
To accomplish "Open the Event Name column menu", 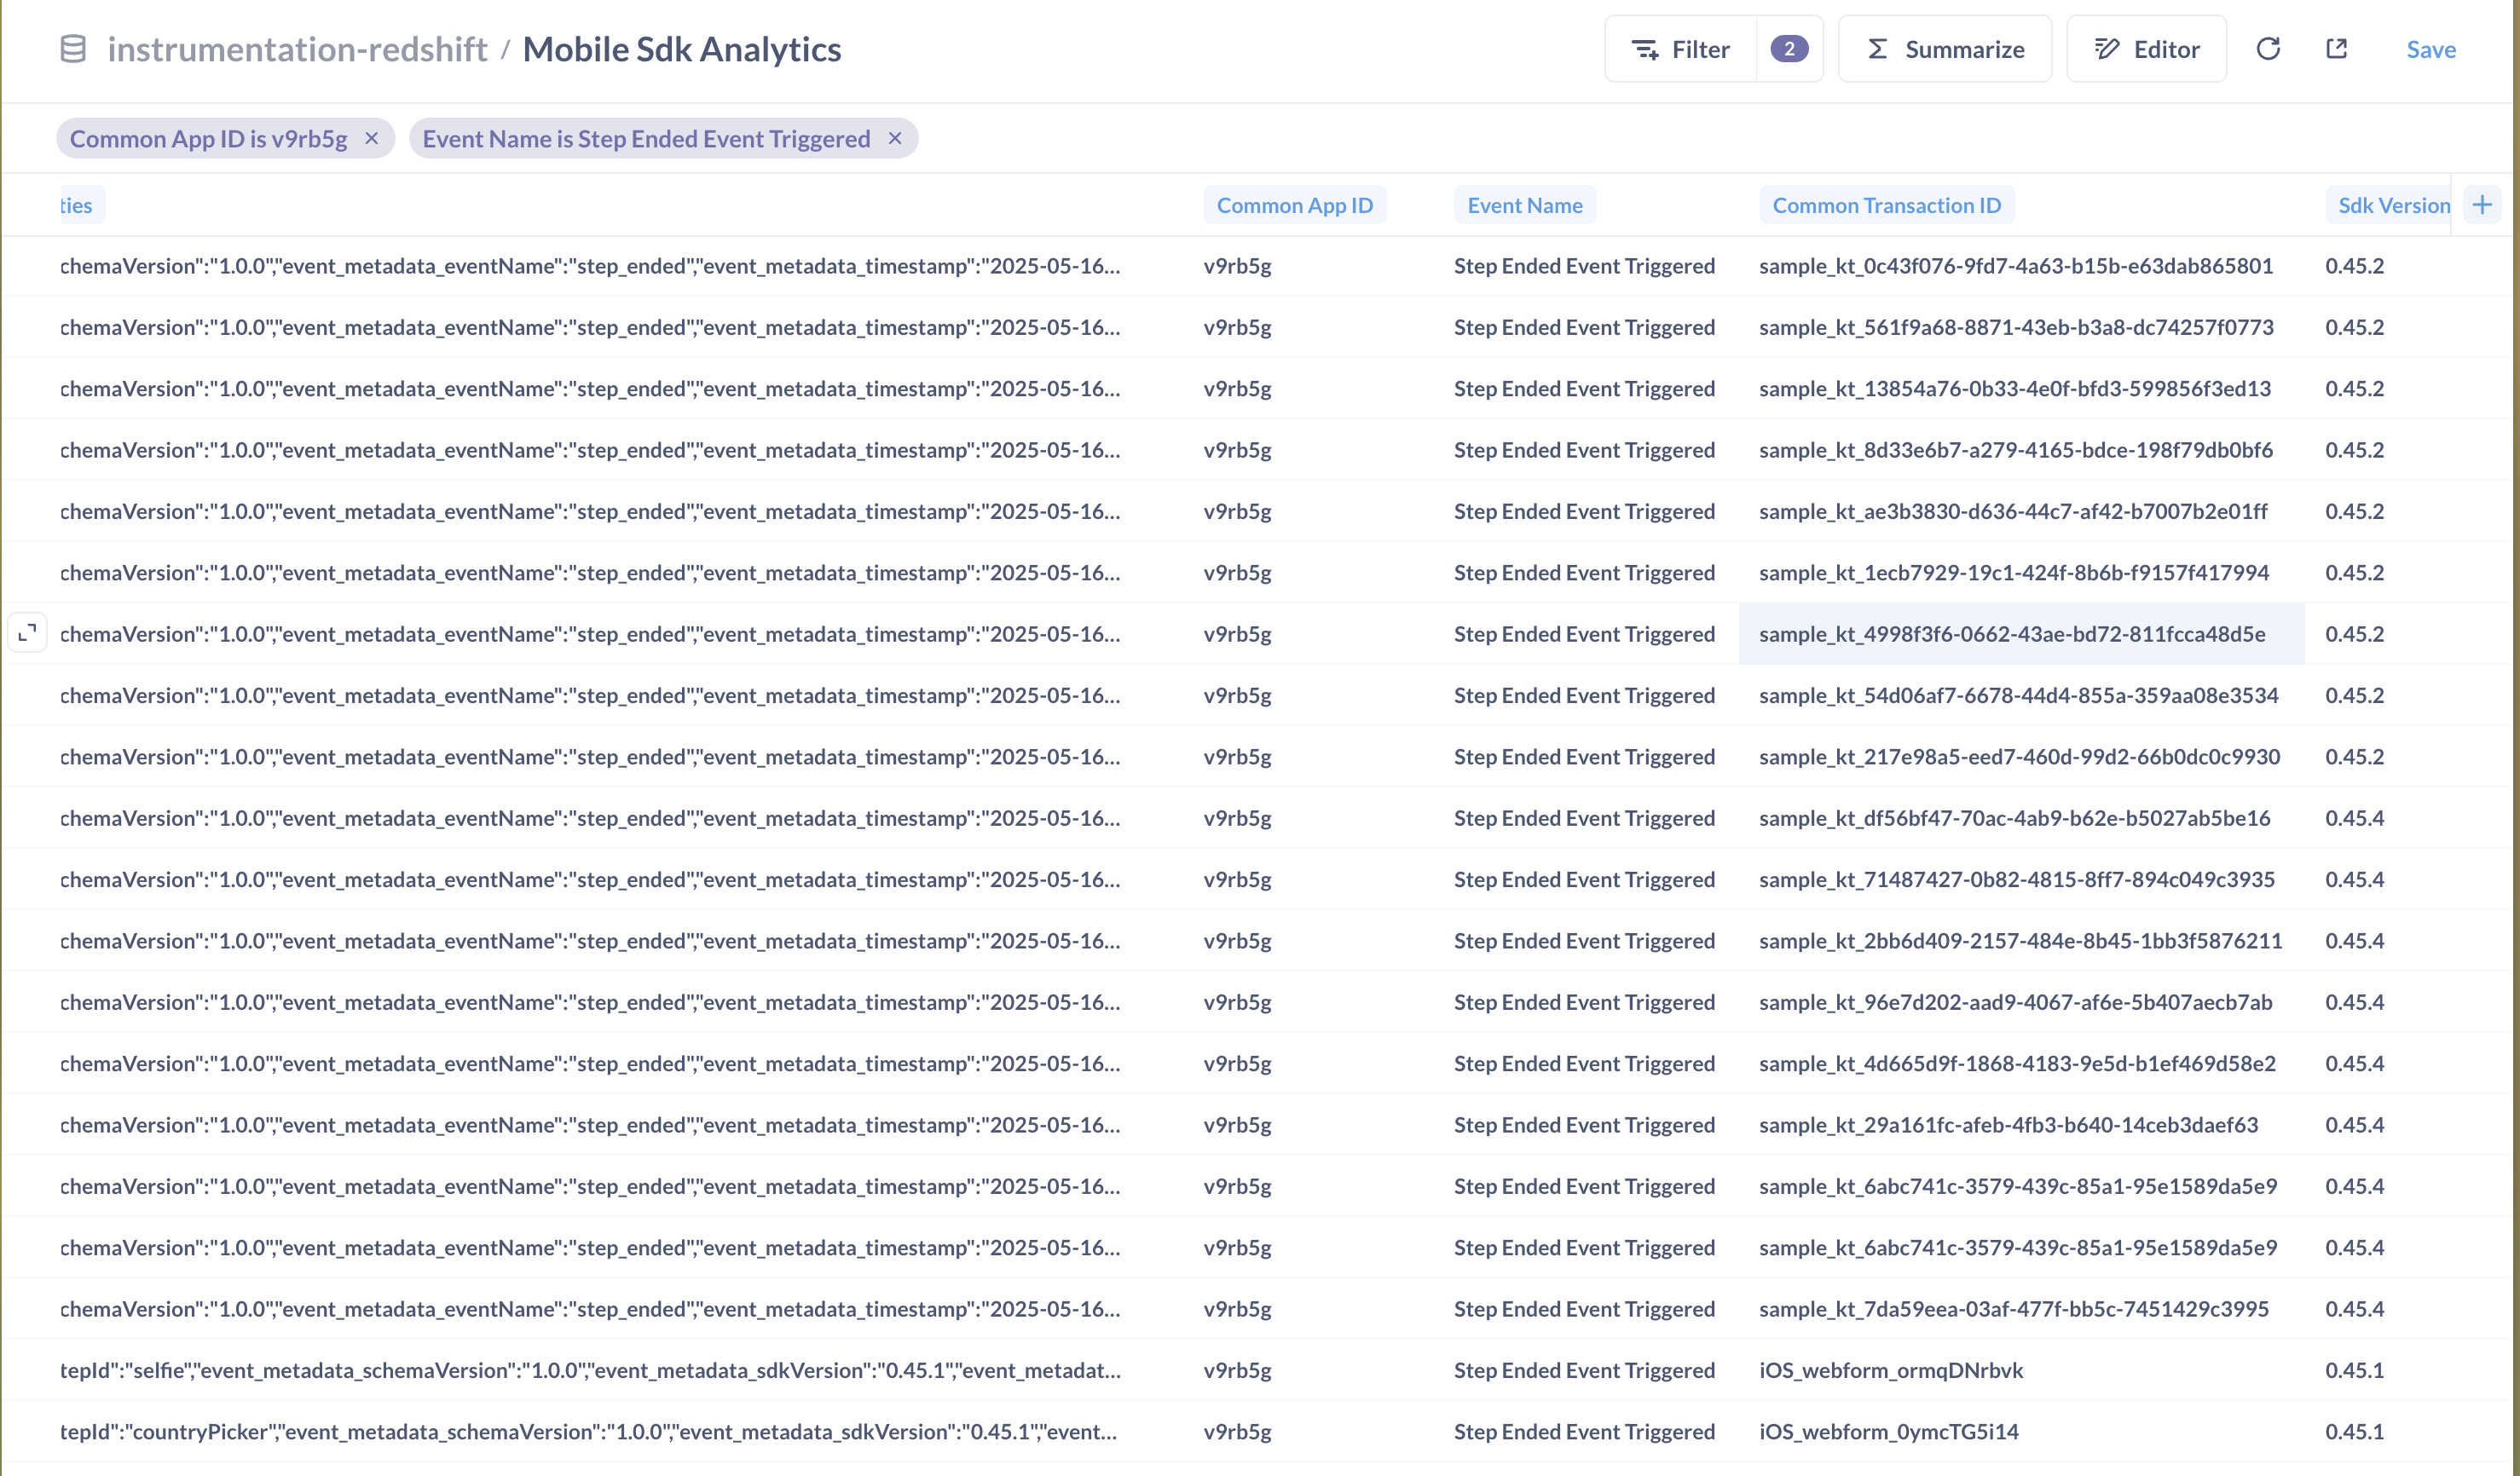I will pyautogui.click(x=1524, y=205).
